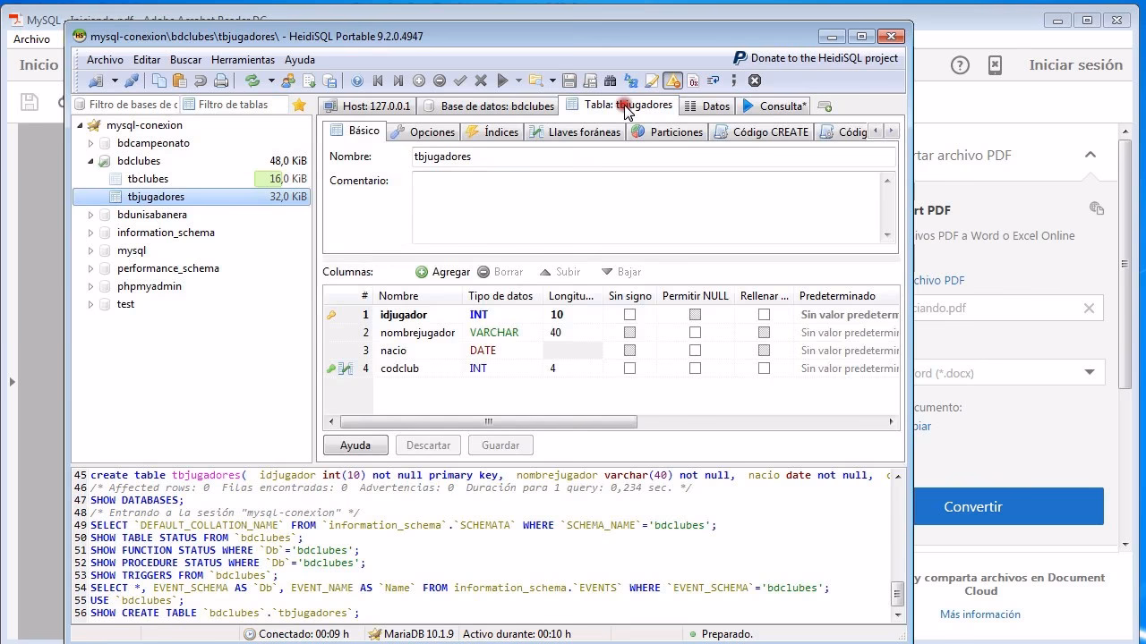The image size is (1146, 644).
Task: Open the session manager connect icon
Action: (96, 80)
